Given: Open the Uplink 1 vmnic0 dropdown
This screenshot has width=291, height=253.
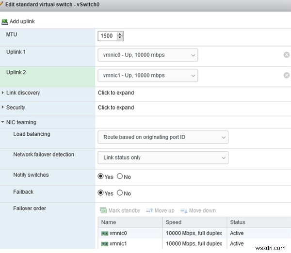Looking at the screenshot, I should click(x=148, y=55).
